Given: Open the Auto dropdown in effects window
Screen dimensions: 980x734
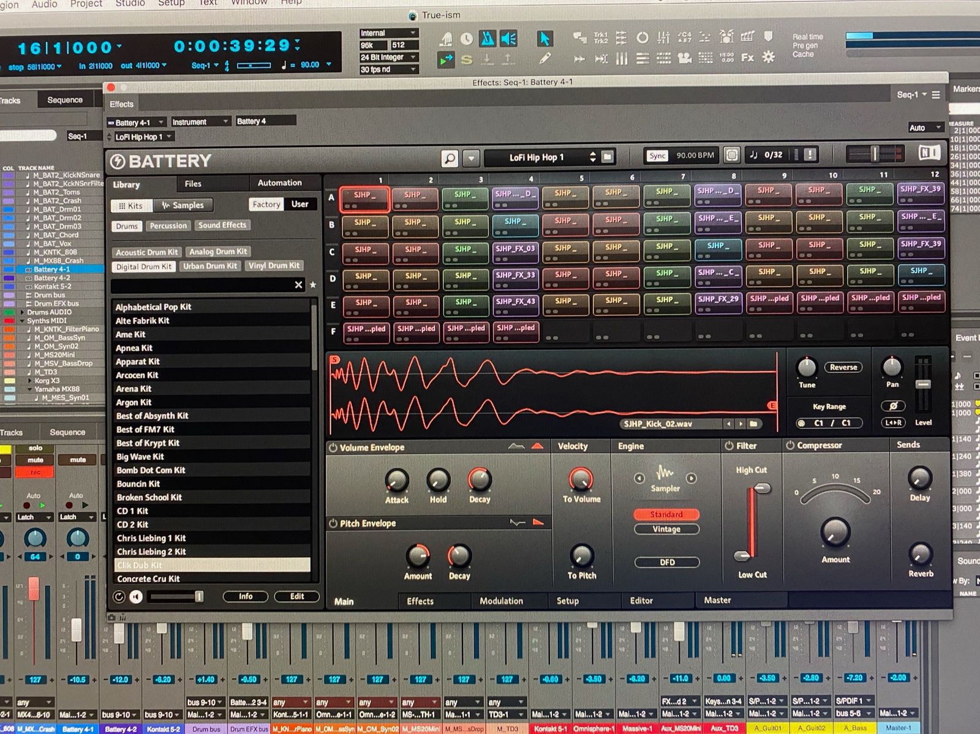Looking at the screenshot, I should (x=924, y=127).
